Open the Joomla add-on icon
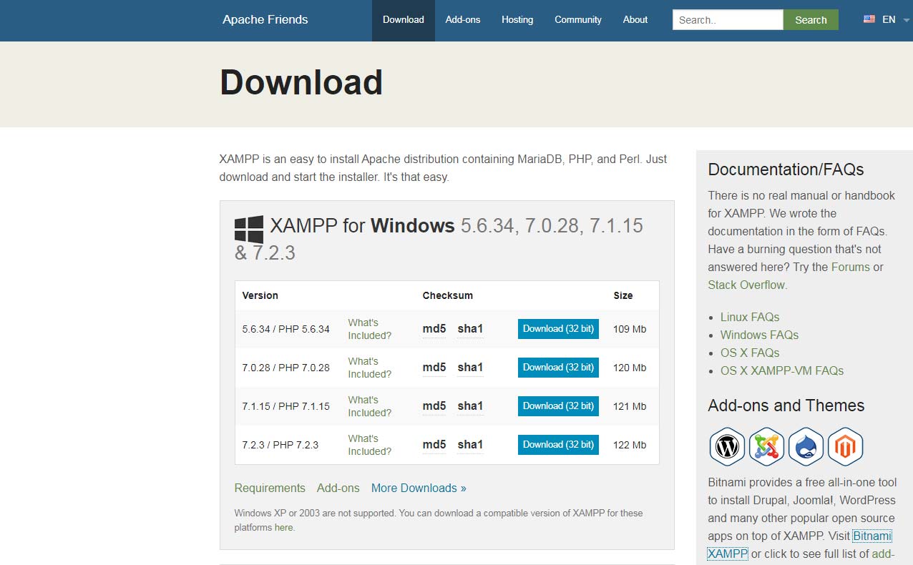The image size is (913, 565). point(766,447)
